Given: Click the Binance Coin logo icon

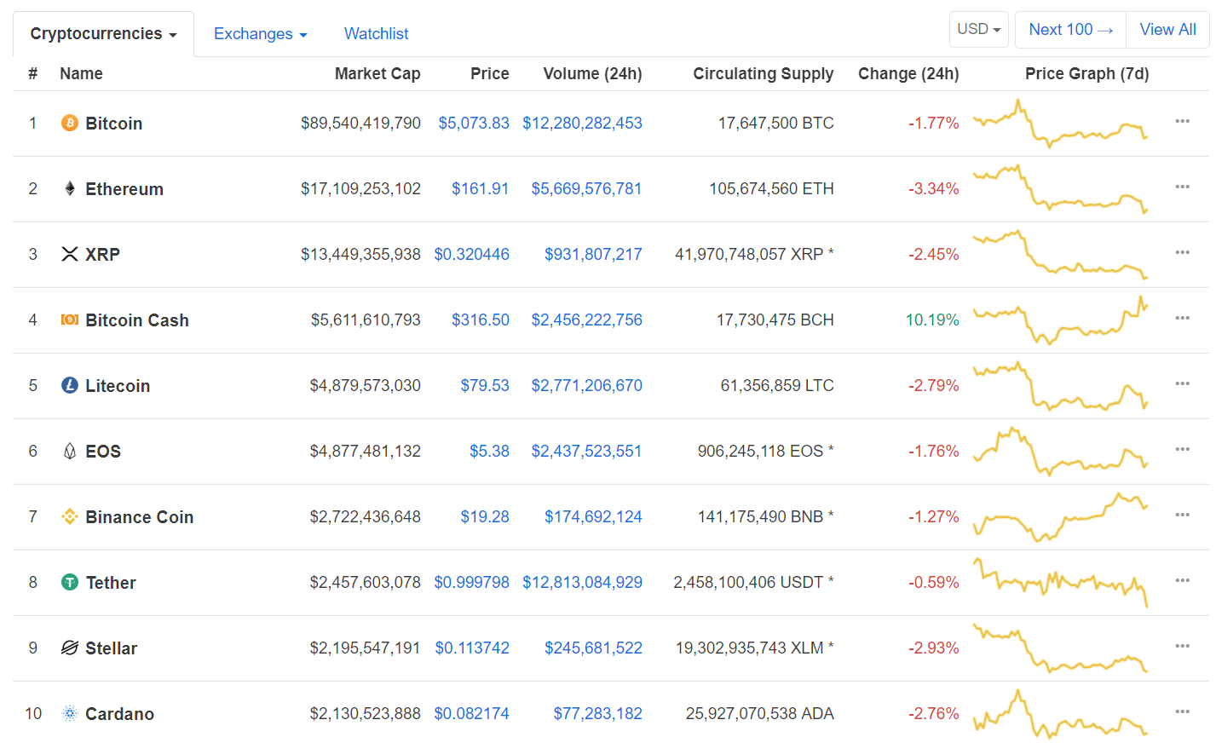Looking at the screenshot, I should [70, 516].
